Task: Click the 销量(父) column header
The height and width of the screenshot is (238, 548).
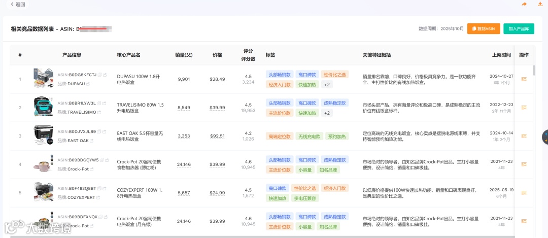Action: [x=184, y=55]
